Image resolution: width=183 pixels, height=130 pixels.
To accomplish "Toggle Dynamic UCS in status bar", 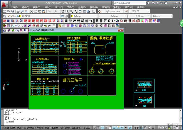I will point(118,127).
